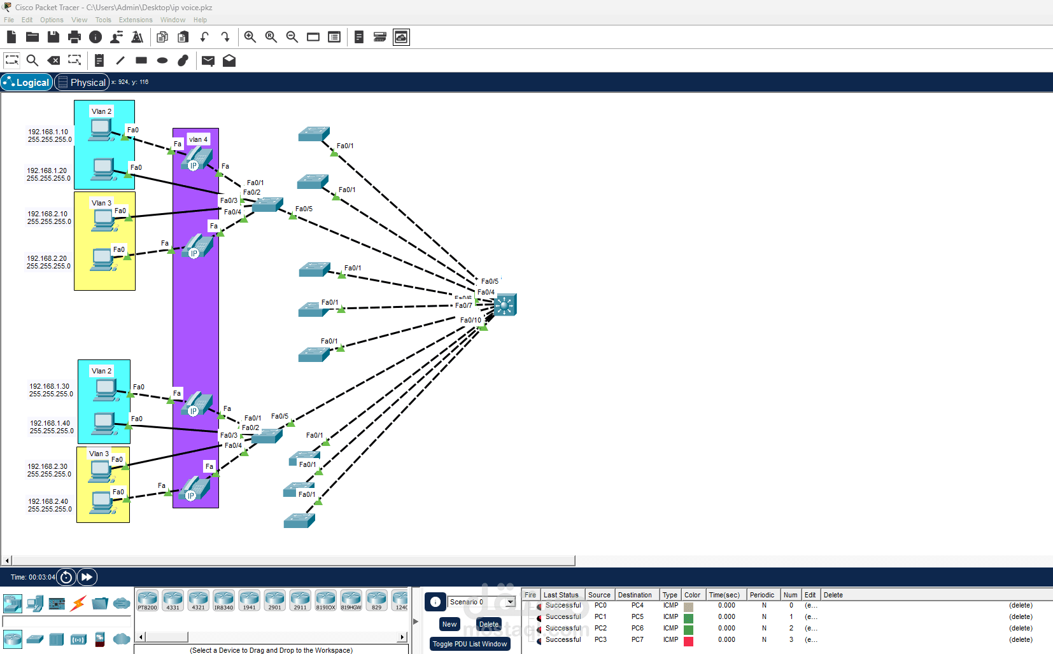This screenshot has height=654, width=1053.
Task: Open the Scenario 0 dropdown
Action: pos(509,602)
